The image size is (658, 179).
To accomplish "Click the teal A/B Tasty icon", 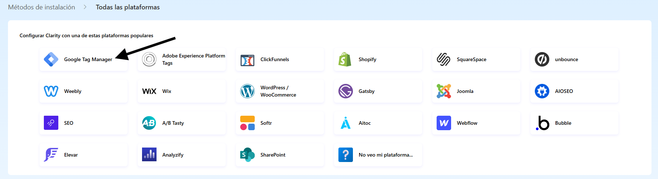I will click(x=149, y=123).
